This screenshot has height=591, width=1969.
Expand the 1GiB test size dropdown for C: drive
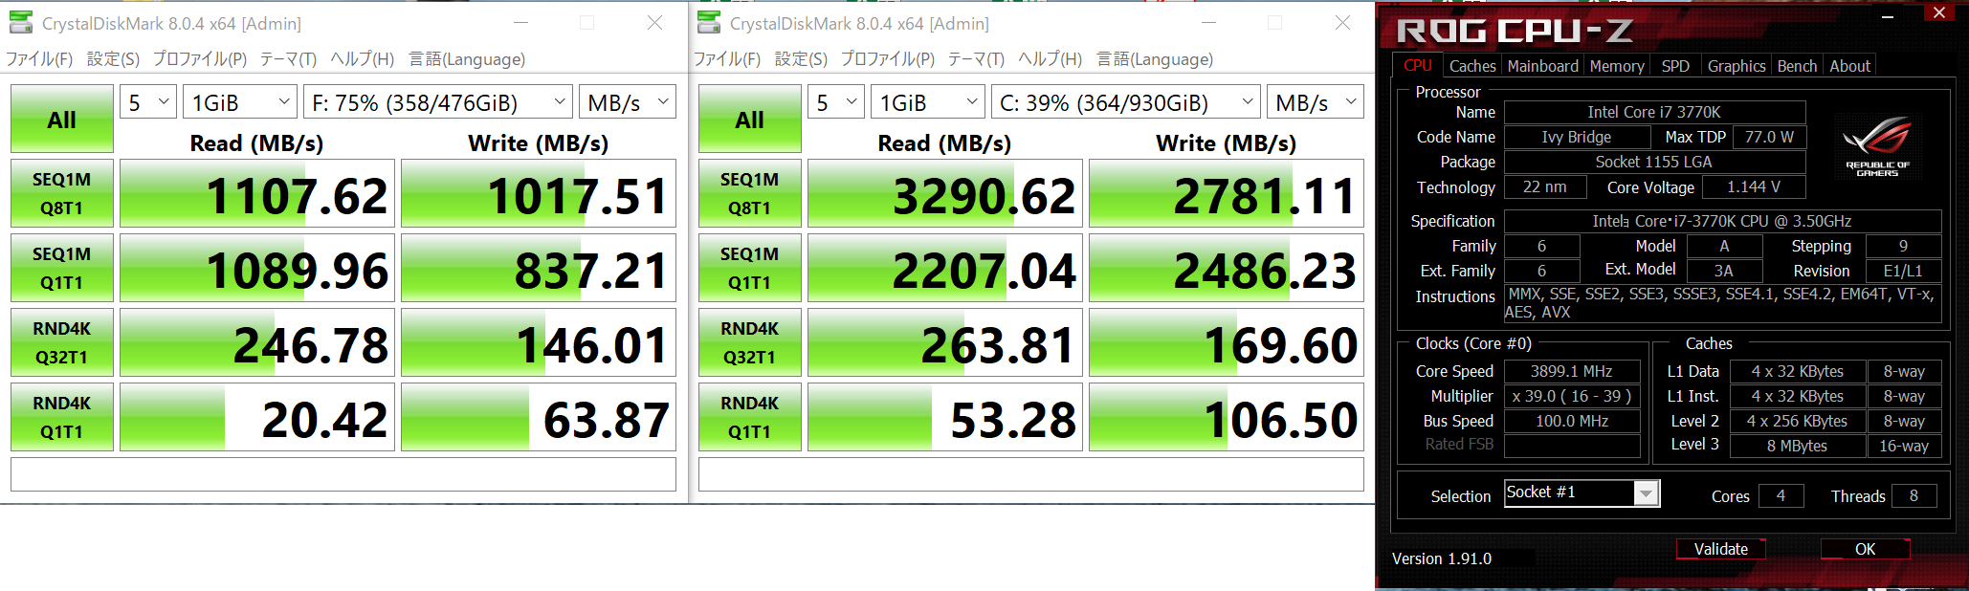point(929,102)
